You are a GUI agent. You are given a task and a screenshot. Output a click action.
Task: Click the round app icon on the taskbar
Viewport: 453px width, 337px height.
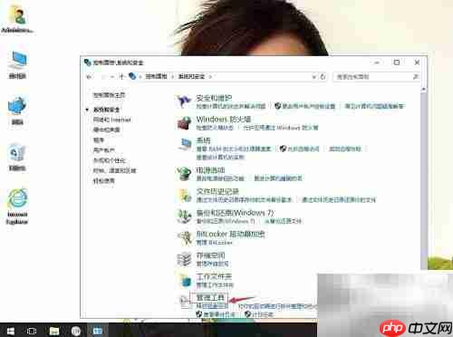point(76,331)
